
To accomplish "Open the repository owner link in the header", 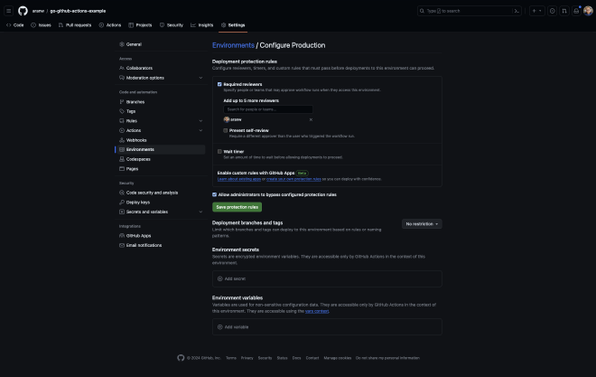I will pos(38,11).
